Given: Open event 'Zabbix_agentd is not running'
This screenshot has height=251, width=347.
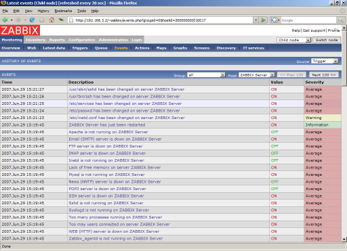Looking at the screenshot, I should (116, 239).
